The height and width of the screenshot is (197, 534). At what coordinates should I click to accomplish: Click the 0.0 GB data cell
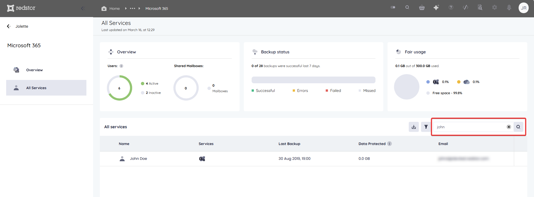[x=364, y=158]
